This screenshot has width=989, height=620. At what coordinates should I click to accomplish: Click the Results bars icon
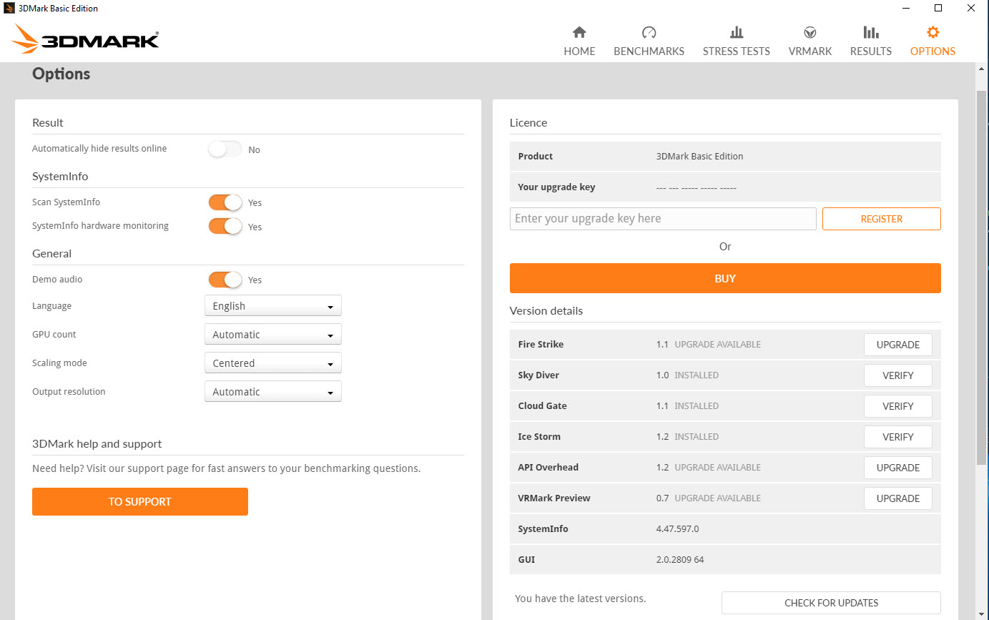point(870,32)
